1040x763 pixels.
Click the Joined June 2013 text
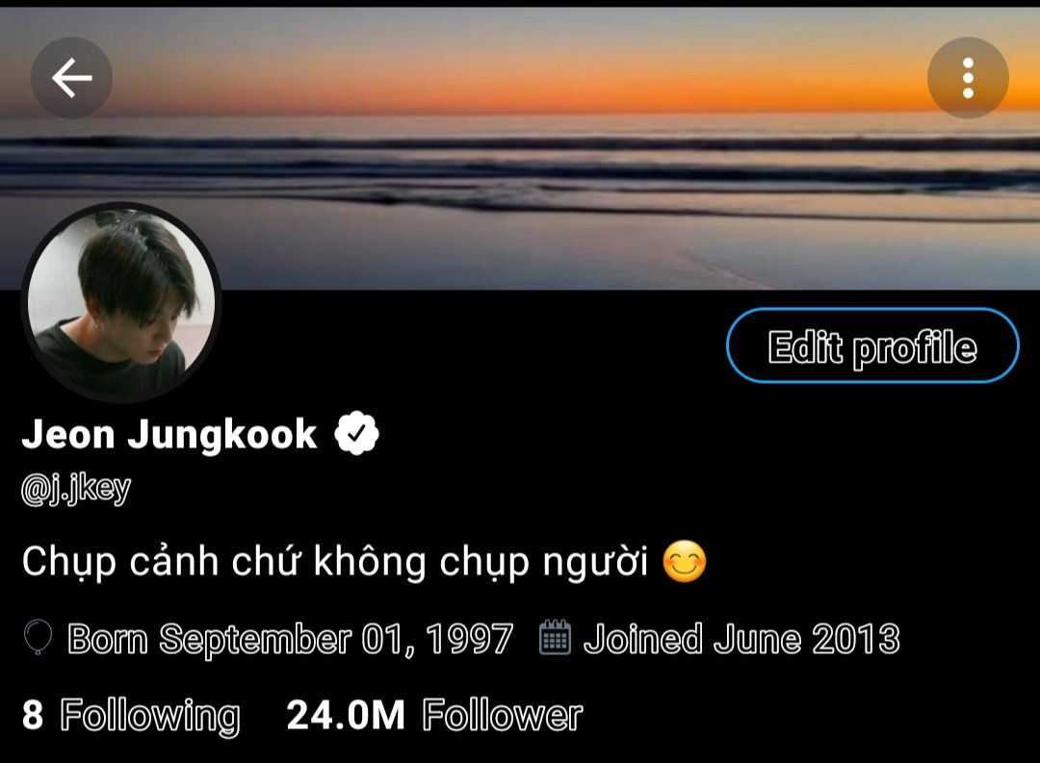tap(741, 638)
